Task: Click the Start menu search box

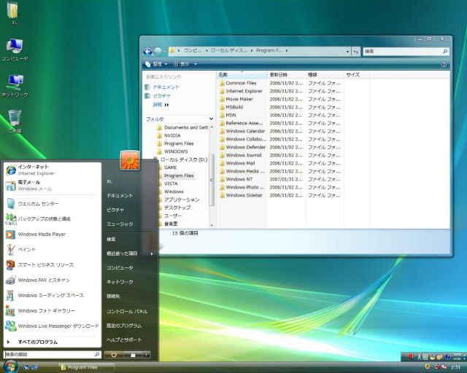Action: point(52,354)
